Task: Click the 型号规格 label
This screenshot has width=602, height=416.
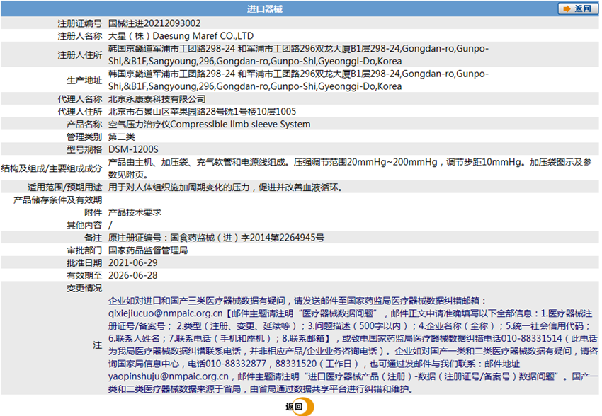Action: click(x=84, y=149)
